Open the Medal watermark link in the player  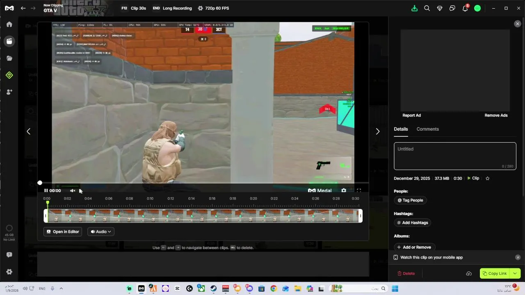point(320,191)
